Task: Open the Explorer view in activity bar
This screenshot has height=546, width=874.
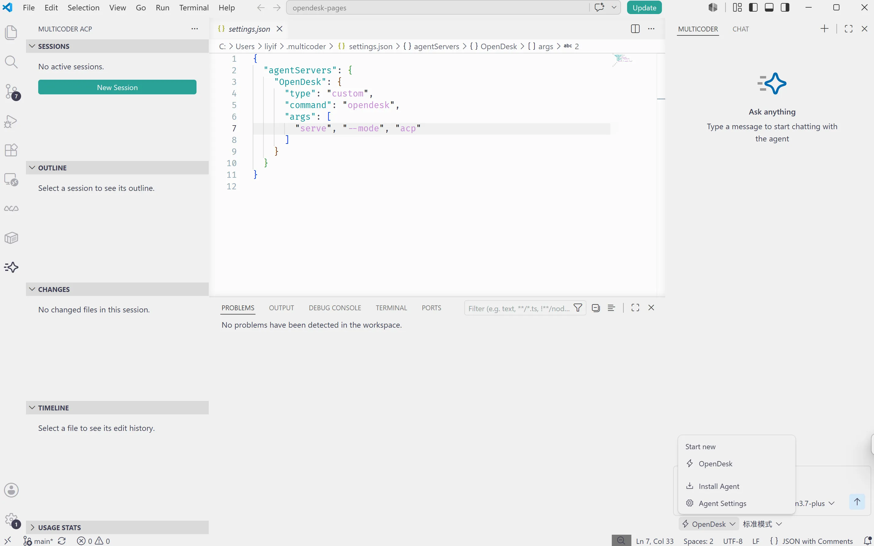Action: [x=11, y=32]
